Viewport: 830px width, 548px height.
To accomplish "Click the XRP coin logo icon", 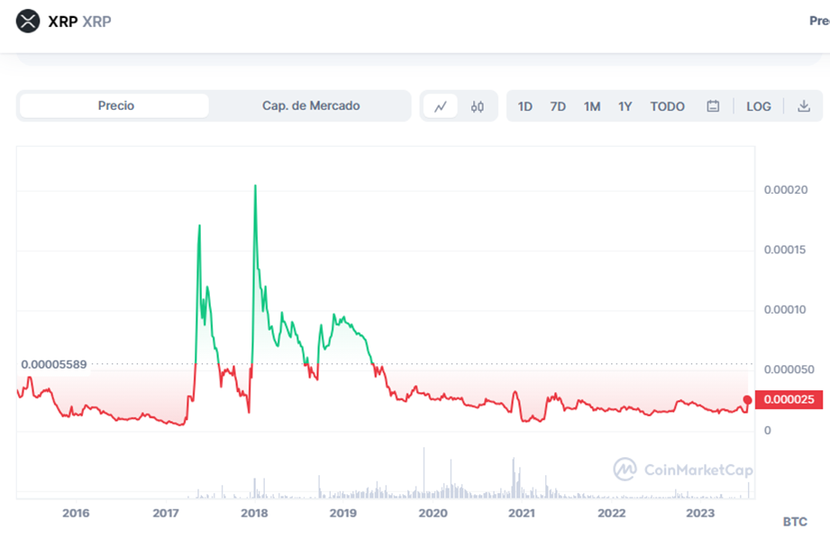I will (x=28, y=21).
